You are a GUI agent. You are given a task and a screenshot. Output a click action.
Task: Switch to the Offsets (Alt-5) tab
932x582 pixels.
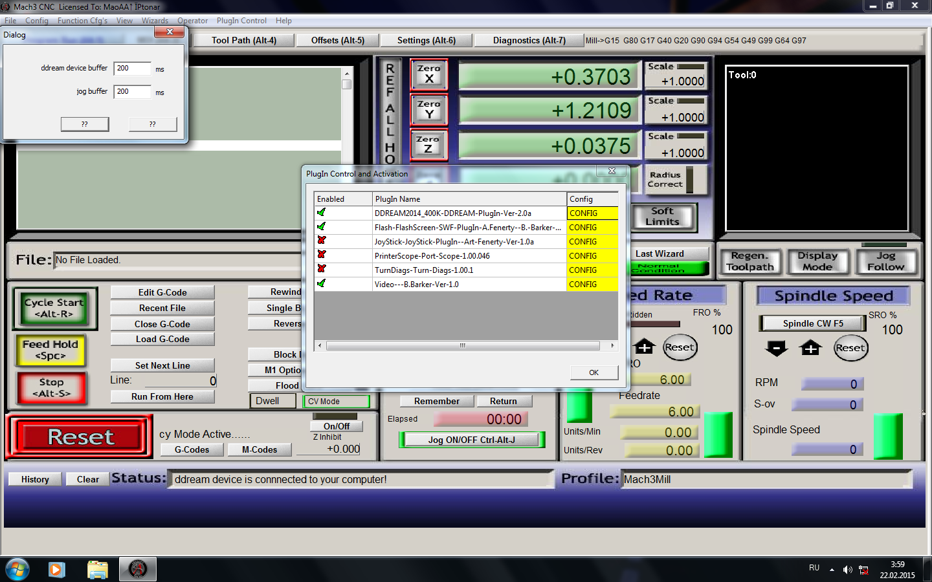coord(338,40)
